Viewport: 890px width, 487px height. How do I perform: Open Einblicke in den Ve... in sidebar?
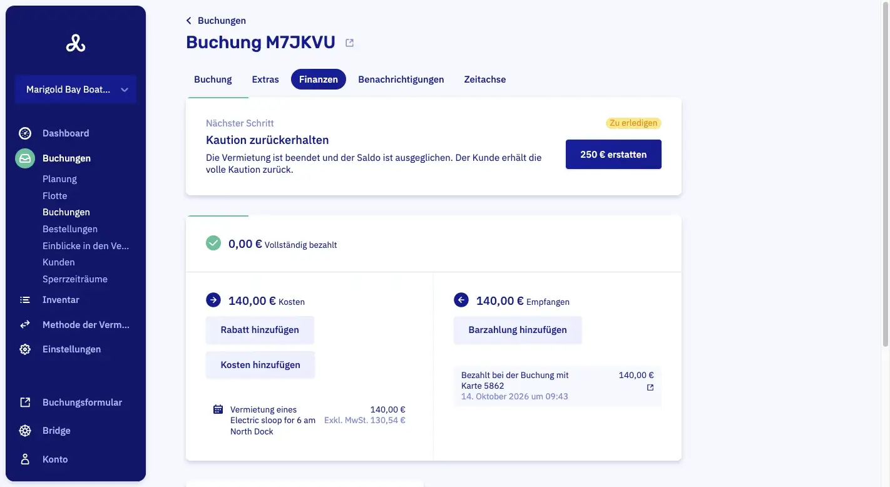[86, 246]
